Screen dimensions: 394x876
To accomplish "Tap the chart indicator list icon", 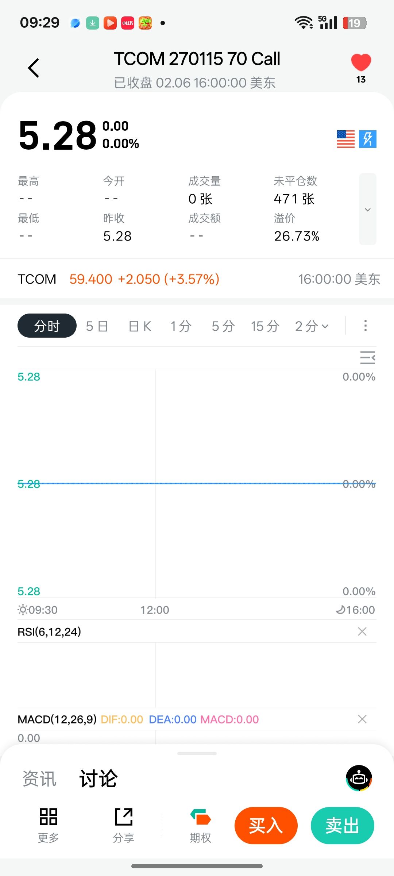I will click(x=367, y=358).
